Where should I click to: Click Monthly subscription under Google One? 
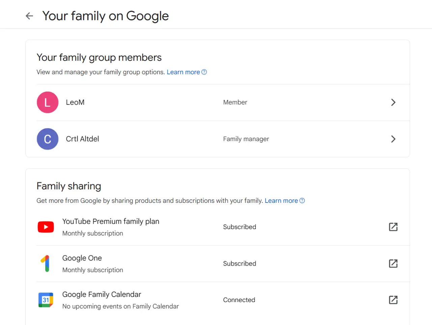[93, 270]
